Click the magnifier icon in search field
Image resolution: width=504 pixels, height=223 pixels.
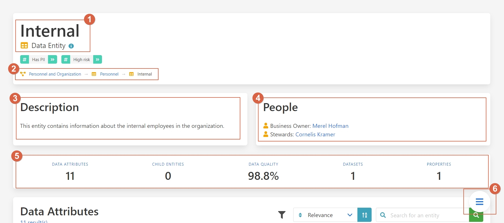point(383,215)
